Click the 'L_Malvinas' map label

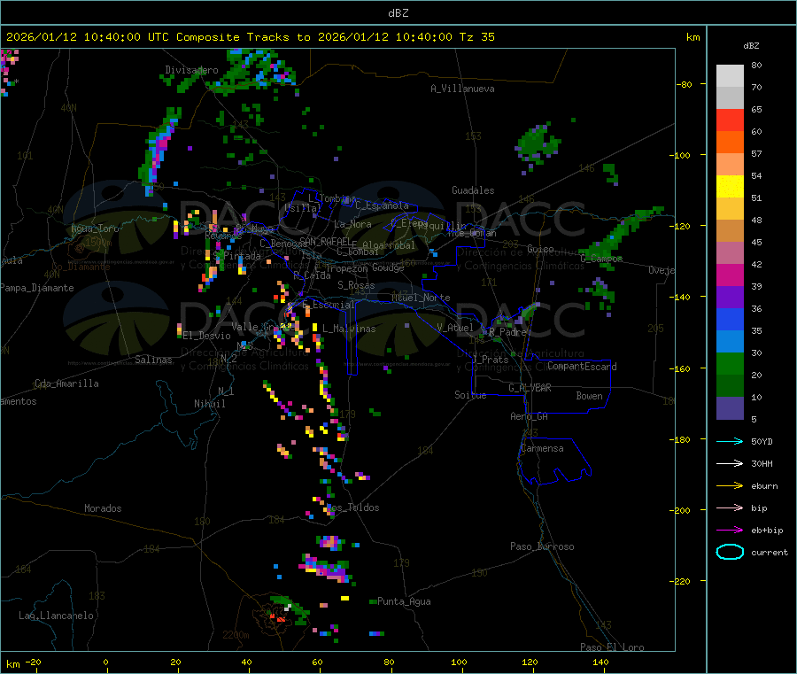coord(349,329)
